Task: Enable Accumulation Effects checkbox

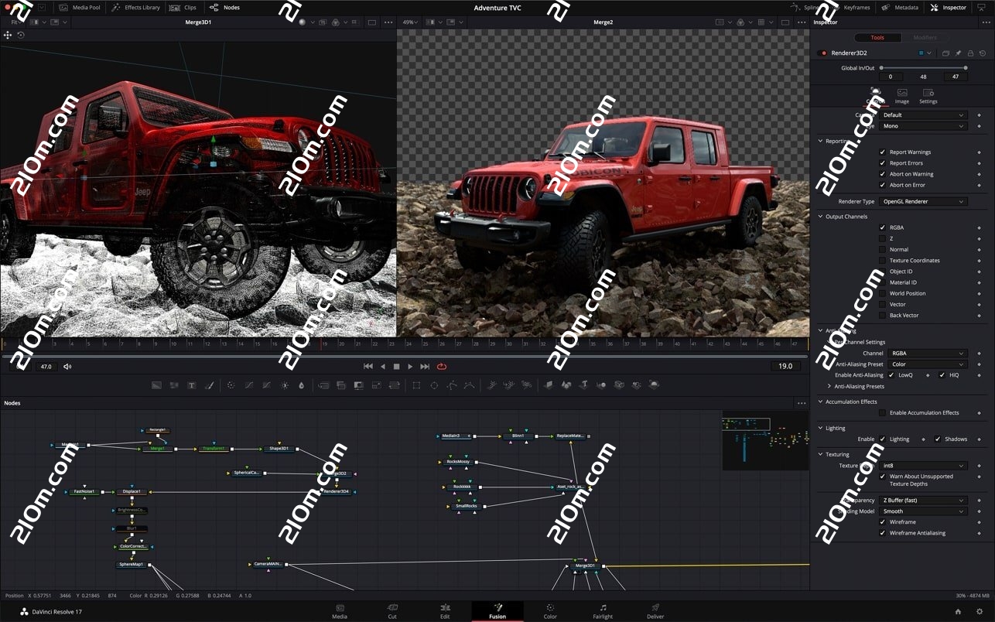Action: [x=882, y=413]
